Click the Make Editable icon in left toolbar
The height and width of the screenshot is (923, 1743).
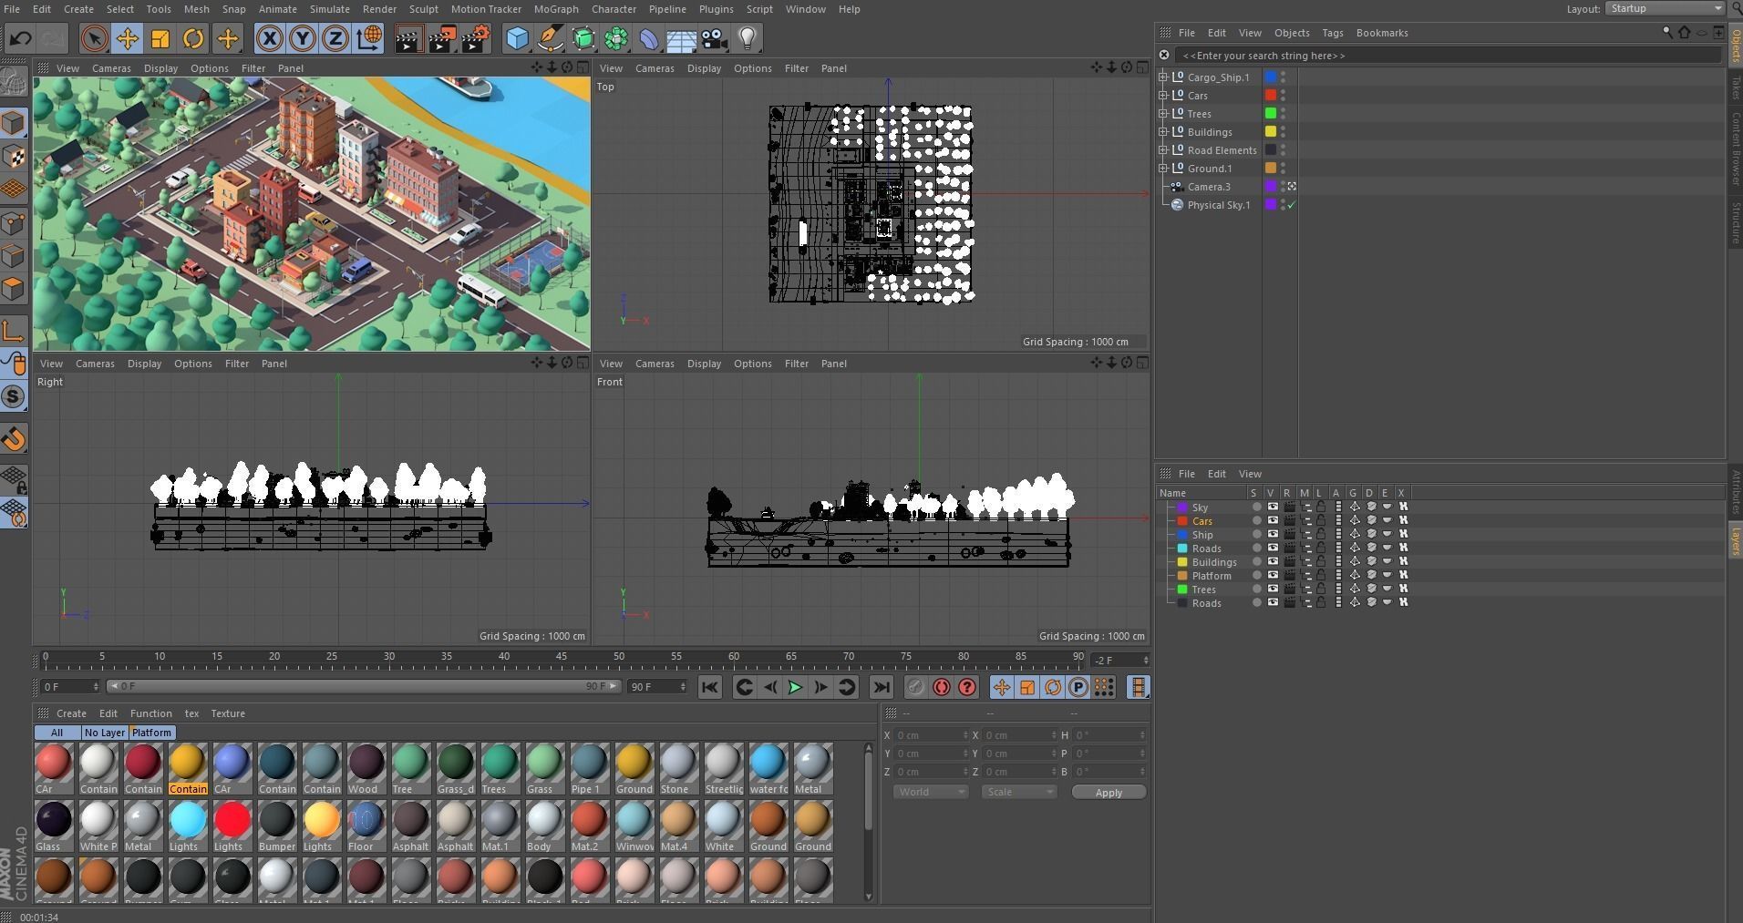coord(14,83)
